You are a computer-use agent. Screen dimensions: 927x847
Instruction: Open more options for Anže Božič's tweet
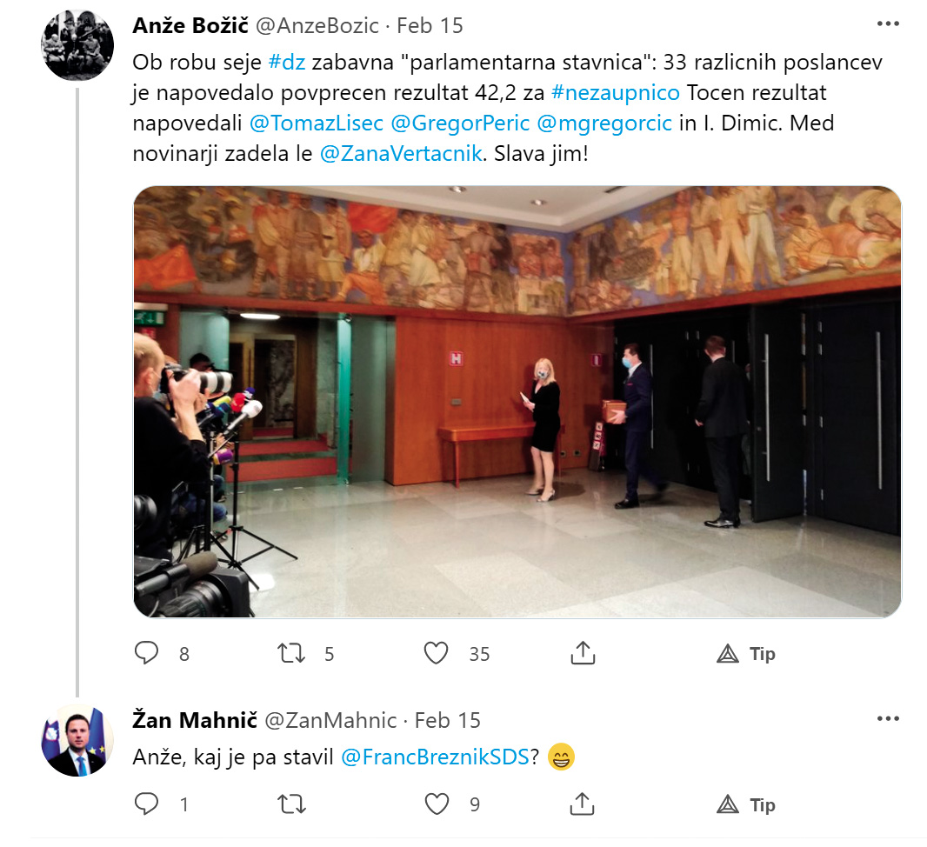point(888,24)
